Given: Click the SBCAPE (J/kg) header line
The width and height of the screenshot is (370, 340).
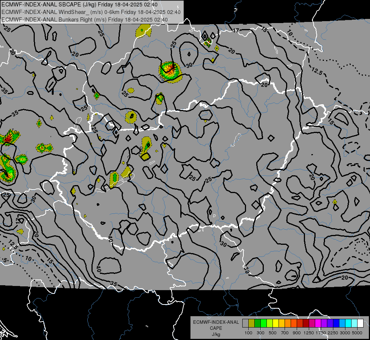Looking at the screenshot, I should tap(79, 5).
